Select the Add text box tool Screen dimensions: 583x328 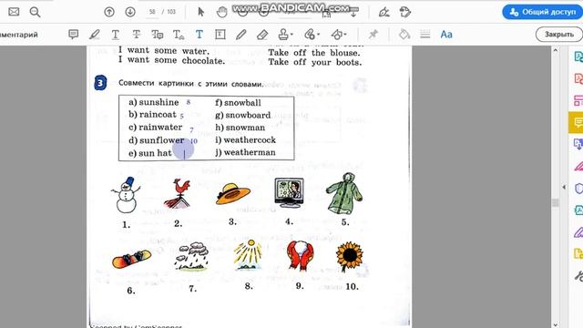[x=220, y=35]
